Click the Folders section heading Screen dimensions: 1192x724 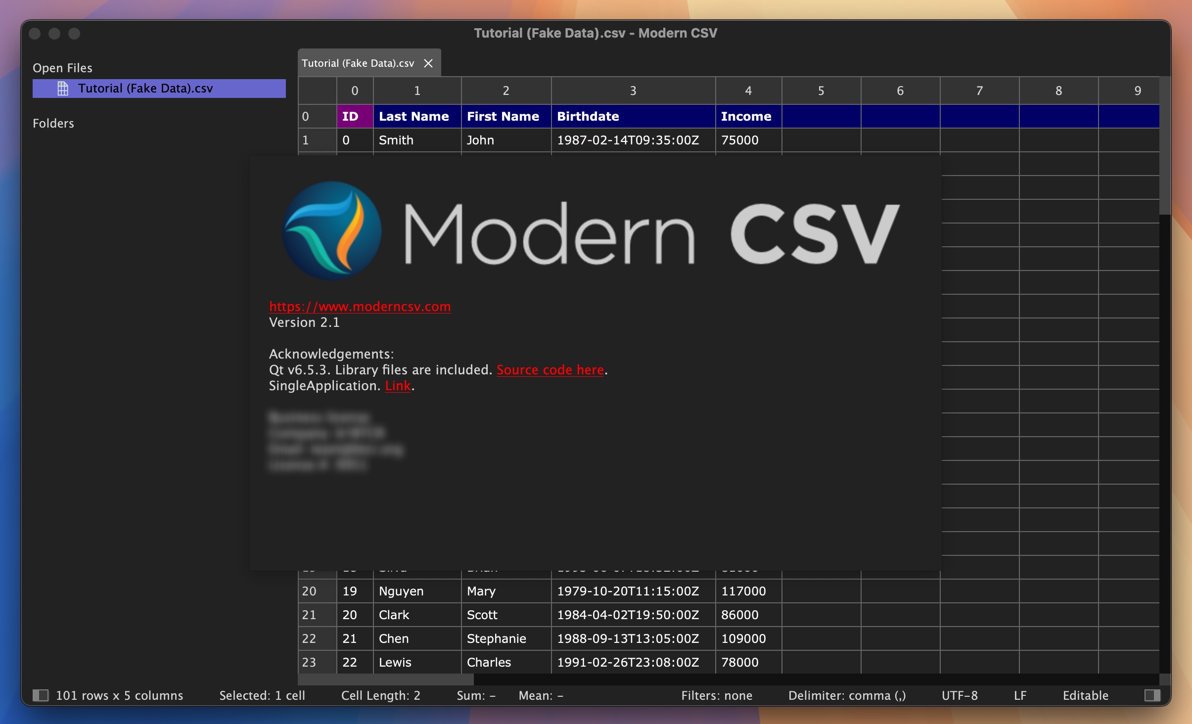click(53, 123)
